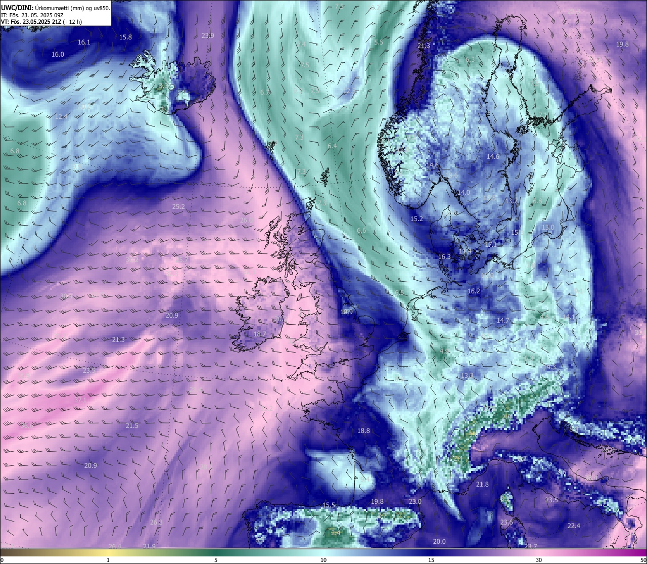
Task: Click the colour scale tick label 15
Action: click(431, 560)
